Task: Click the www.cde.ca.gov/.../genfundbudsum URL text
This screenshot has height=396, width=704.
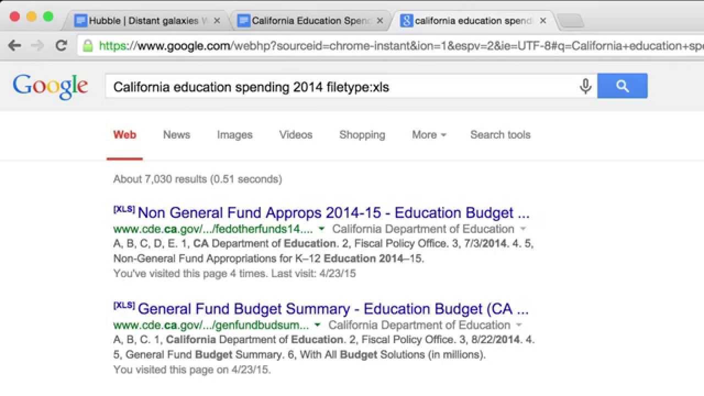Action: 211,324
